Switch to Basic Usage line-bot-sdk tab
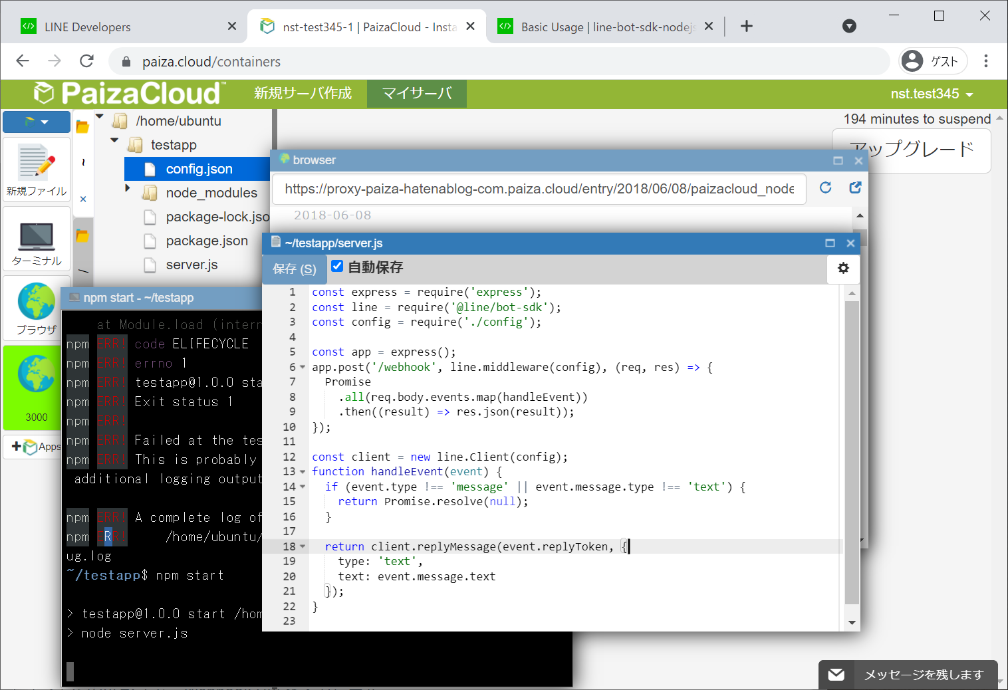This screenshot has width=1008, height=690. pyautogui.click(x=605, y=27)
